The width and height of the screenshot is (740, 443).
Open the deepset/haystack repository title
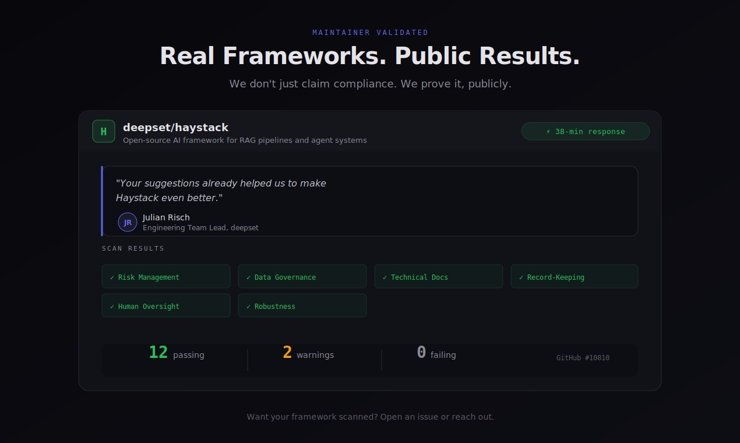coord(175,127)
